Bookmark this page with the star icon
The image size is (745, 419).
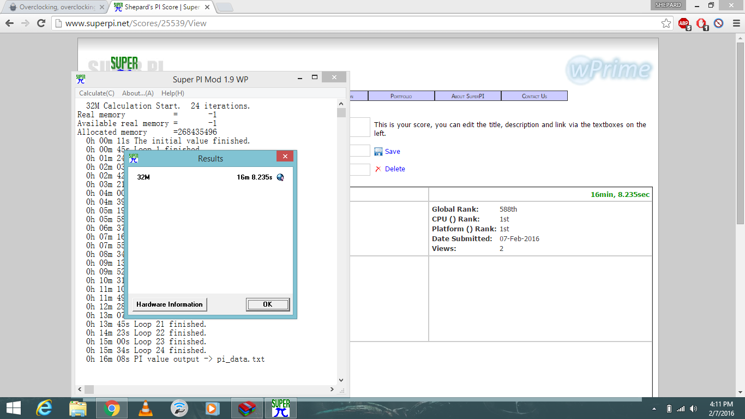[666, 23]
